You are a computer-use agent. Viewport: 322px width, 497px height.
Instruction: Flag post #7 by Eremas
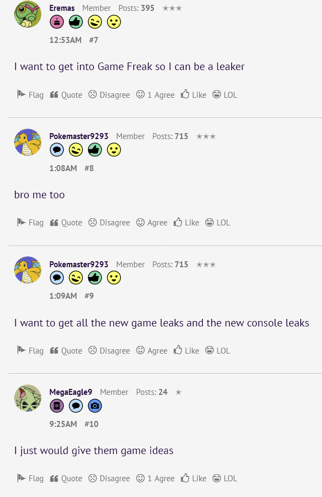(30, 95)
